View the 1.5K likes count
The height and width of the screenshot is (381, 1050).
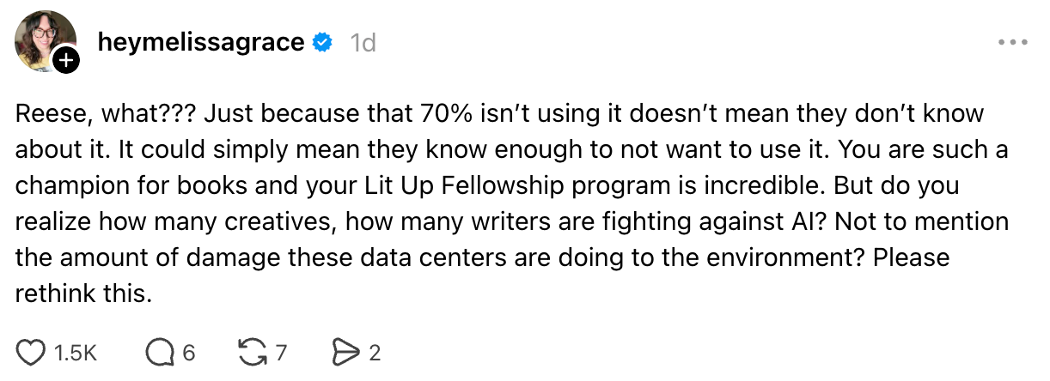tap(76, 353)
